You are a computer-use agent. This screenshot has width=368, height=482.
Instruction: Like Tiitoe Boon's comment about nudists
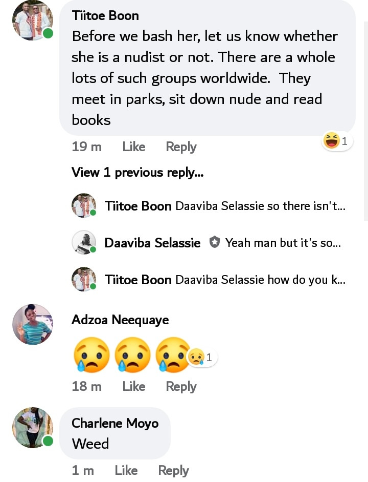tap(134, 146)
